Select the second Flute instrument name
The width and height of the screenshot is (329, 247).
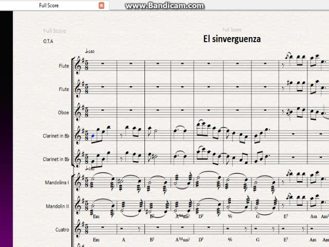[x=64, y=89]
